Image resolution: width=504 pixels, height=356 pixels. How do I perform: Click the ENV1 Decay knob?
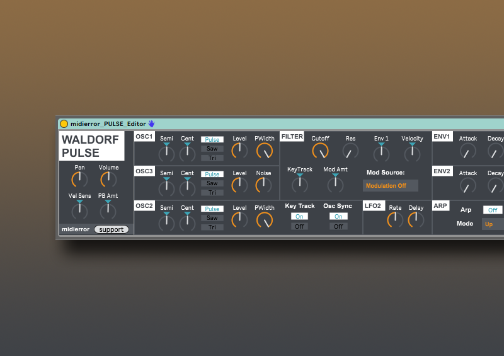click(496, 151)
